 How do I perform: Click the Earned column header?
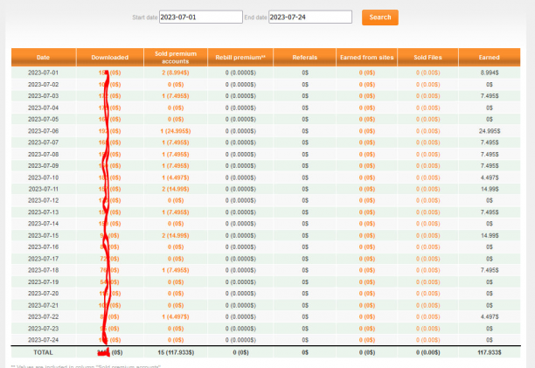click(x=490, y=58)
